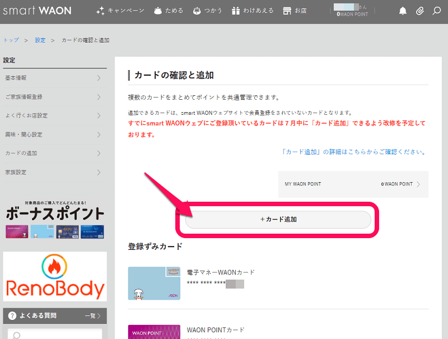This screenshot has height=339, width=448.
Task: Click the お店 store icon
Action: click(x=287, y=11)
